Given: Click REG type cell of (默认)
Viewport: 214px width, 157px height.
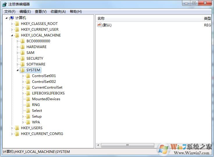Looking at the screenshot, I should tap(207, 25).
